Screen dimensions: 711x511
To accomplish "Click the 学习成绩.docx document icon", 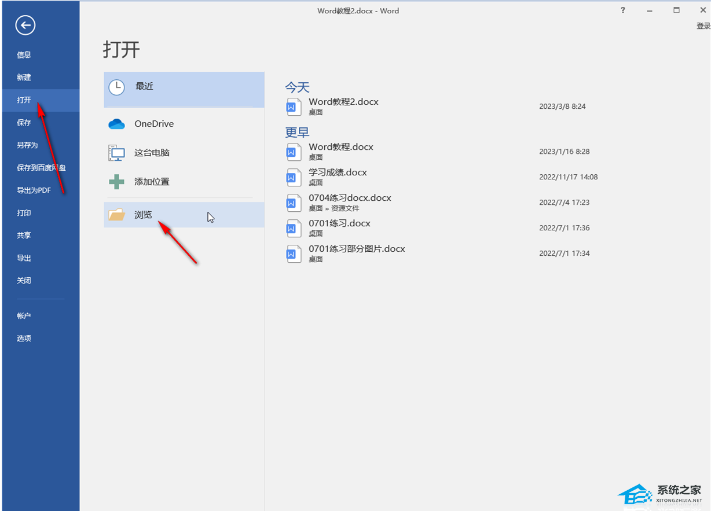I will click(x=294, y=177).
